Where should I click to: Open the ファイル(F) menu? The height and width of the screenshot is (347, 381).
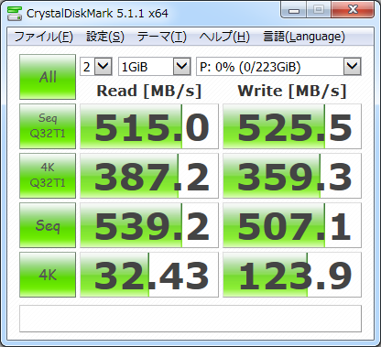[x=44, y=37]
